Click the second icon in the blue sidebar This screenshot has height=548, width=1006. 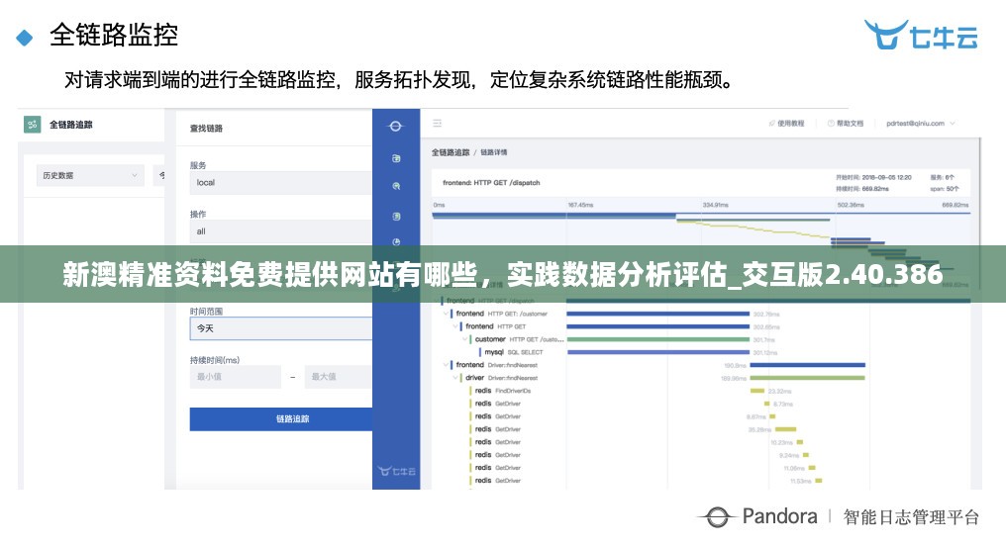396,186
